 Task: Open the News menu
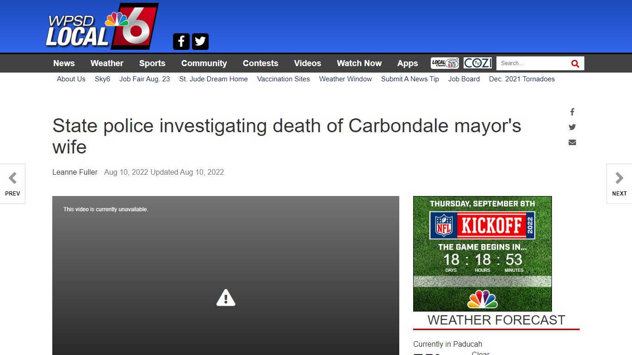[64, 63]
